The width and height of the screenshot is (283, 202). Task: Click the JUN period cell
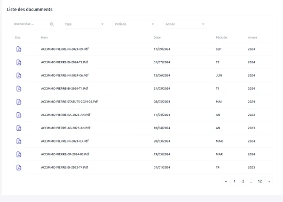pos(219,75)
